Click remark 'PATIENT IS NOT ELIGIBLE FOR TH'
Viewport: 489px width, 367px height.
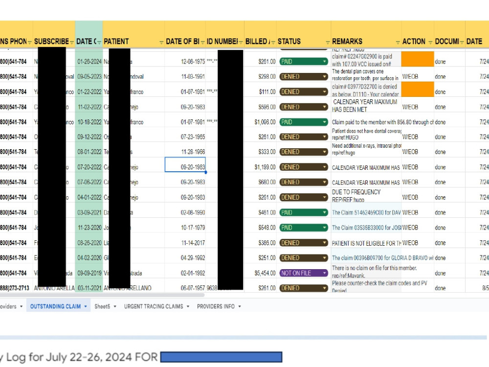pyautogui.click(x=366, y=243)
